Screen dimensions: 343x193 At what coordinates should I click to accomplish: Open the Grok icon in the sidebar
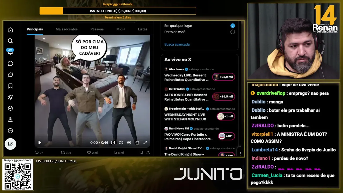pos(10,75)
